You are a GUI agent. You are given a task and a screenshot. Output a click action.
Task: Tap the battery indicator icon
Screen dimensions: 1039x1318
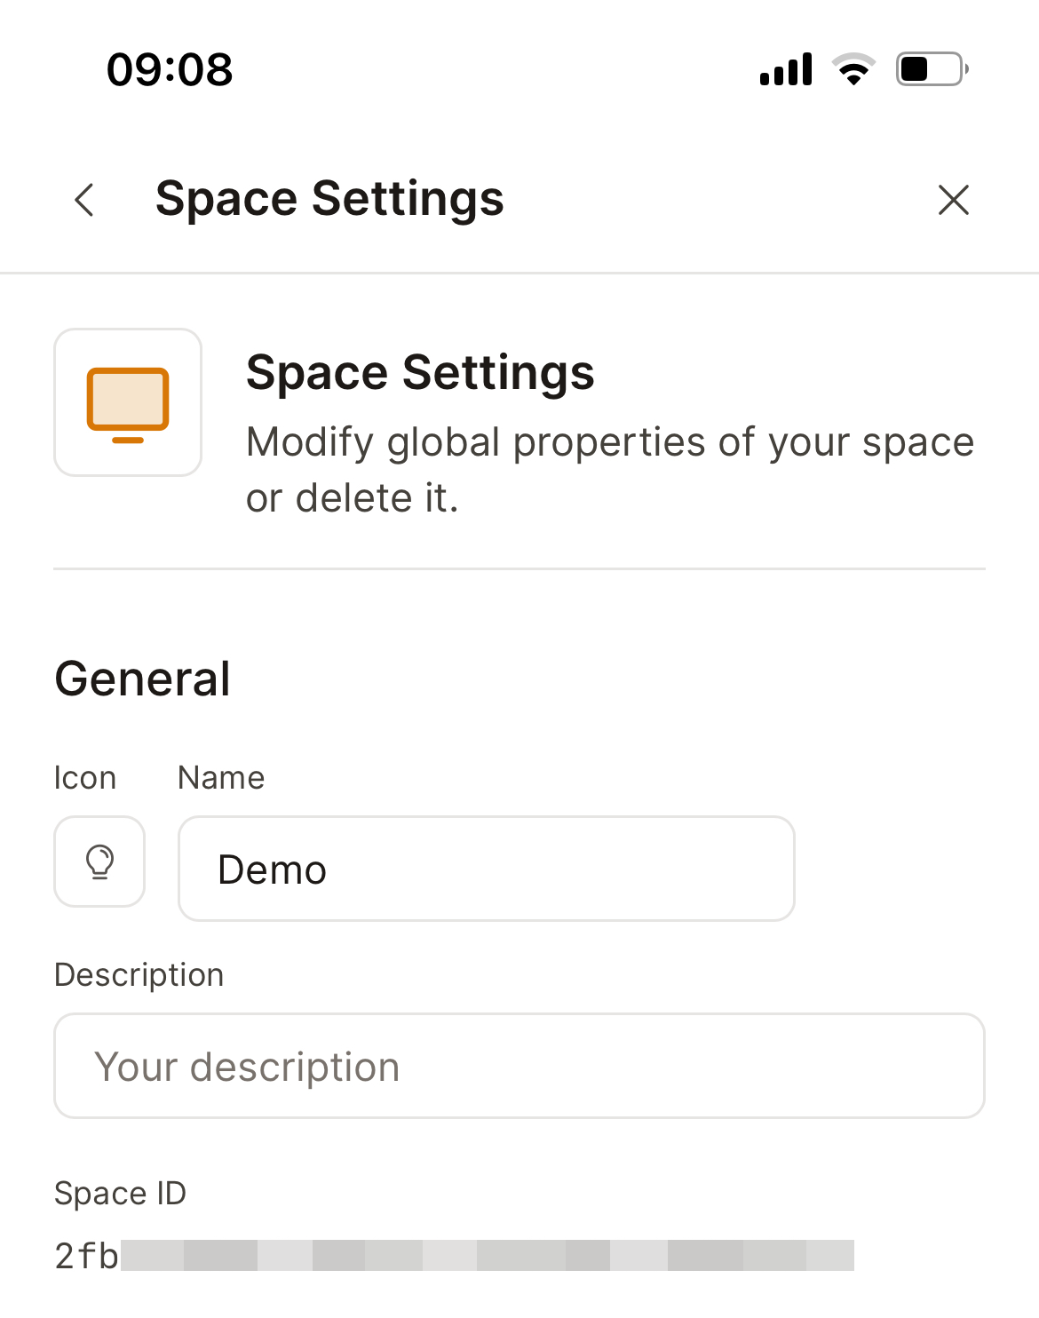932,69
